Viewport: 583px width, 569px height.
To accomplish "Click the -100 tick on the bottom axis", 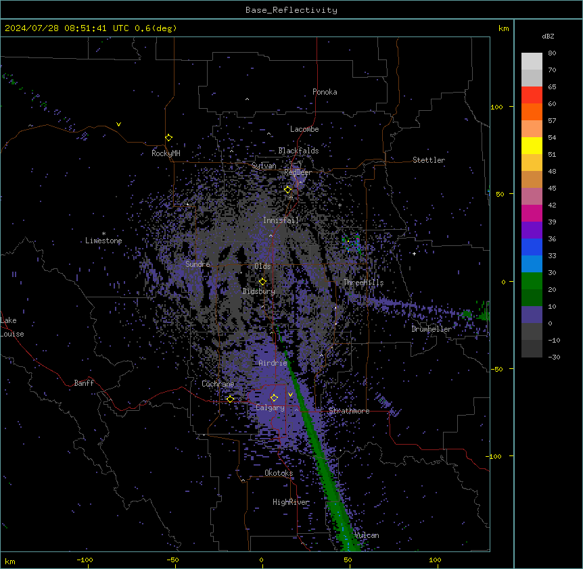I will (85, 560).
